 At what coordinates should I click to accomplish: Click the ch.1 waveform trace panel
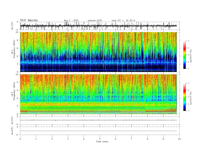100,26
